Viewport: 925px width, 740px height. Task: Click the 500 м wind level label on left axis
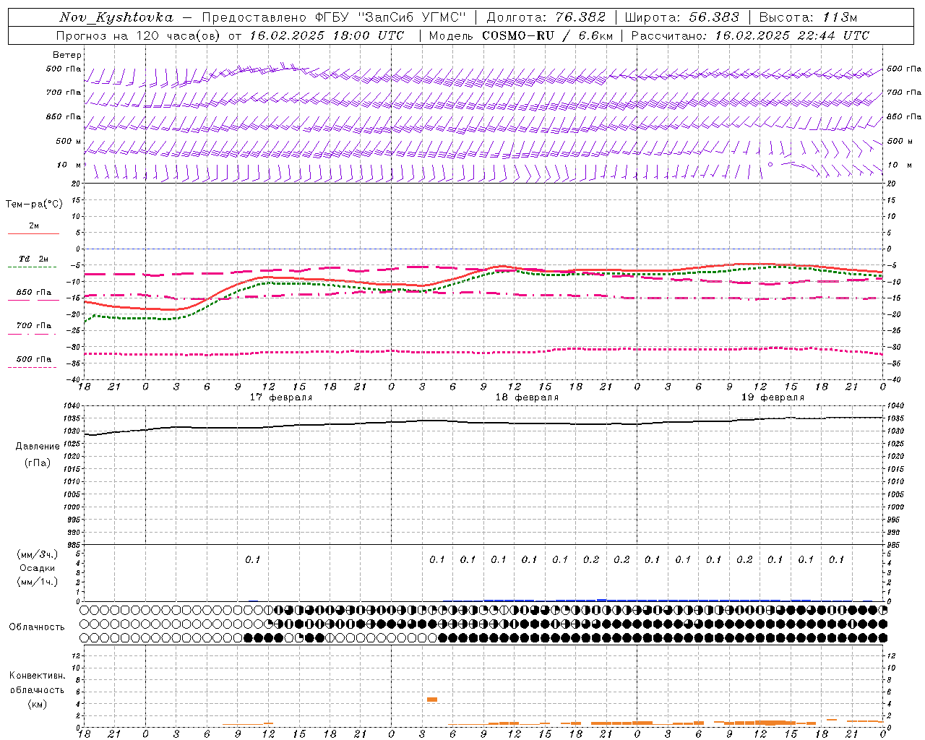[69, 141]
